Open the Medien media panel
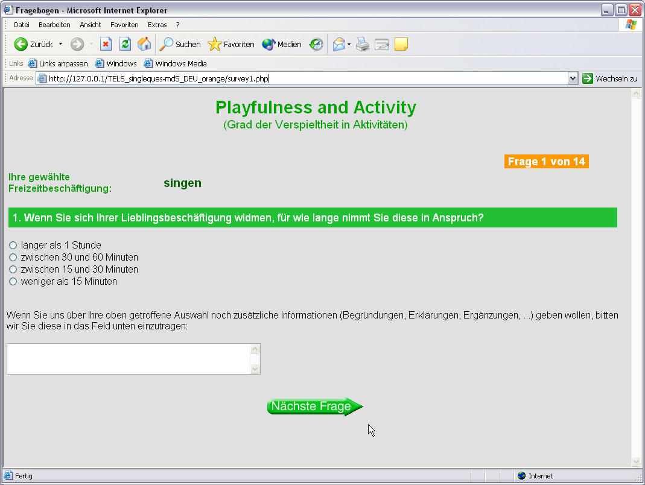The height and width of the screenshot is (485, 645). (282, 44)
